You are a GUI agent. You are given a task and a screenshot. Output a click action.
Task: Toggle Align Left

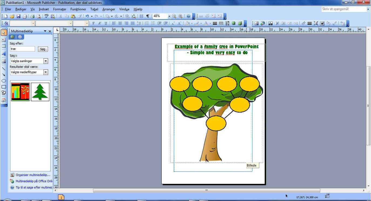114,23
